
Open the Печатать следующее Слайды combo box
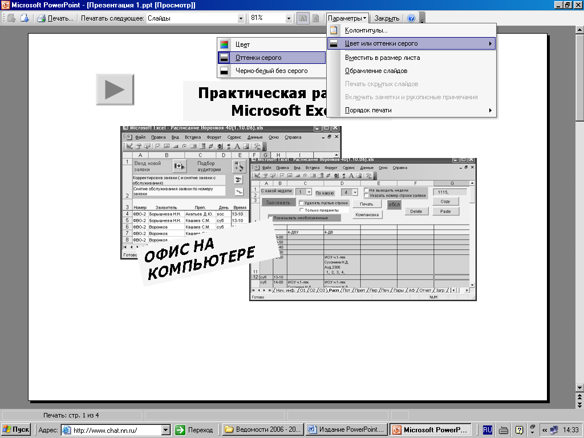[x=195, y=18]
